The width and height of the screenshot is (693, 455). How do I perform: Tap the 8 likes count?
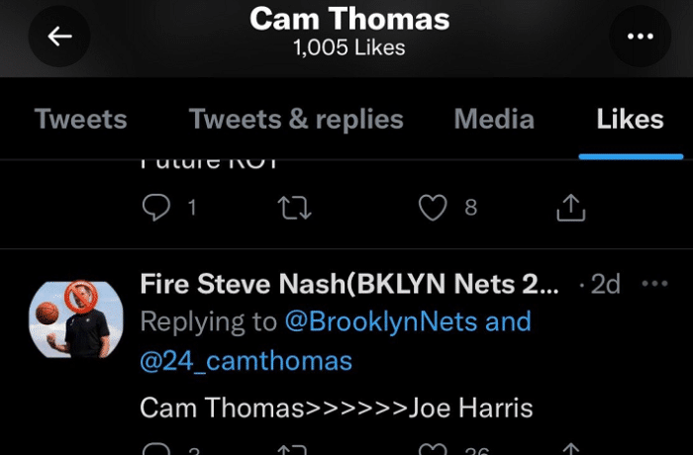(x=471, y=208)
